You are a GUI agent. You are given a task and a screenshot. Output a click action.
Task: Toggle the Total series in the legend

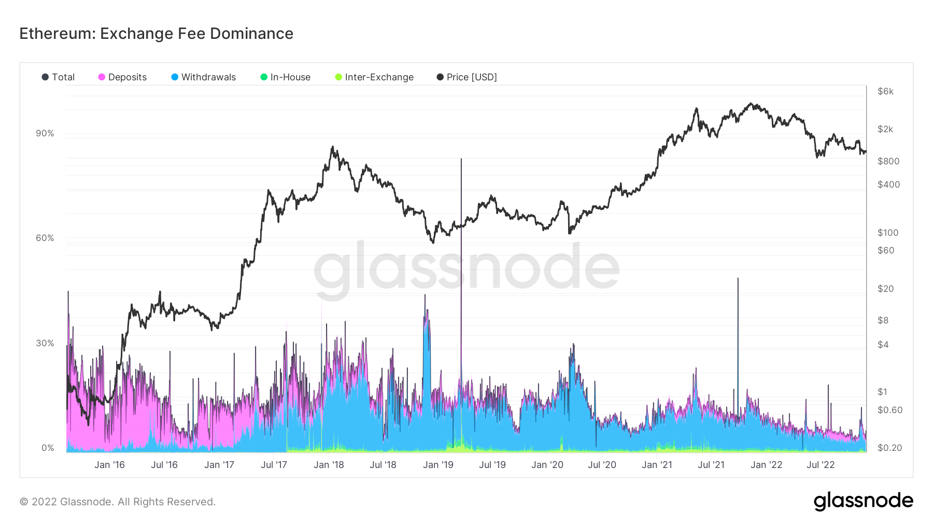point(63,77)
